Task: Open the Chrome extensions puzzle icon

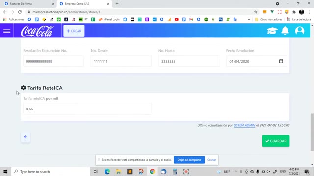Action: pyautogui.click(x=294, y=12)
